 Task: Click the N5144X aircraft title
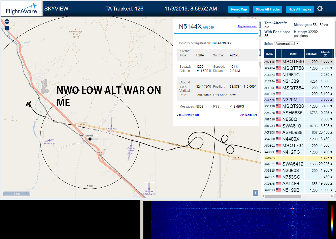point(190,26)
